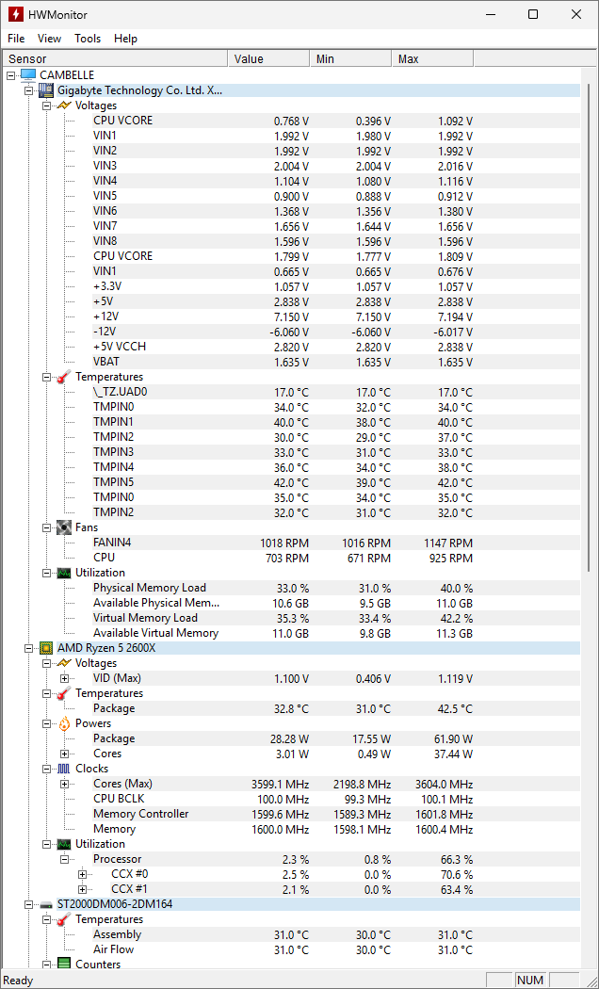This screenshot has width=599, height=989.
Task: Select the -12V voltage row
Action: pos(336,332)
